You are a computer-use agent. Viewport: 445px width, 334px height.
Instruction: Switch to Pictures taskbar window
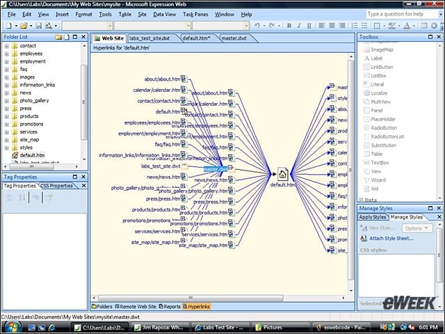tap(280, 328)
